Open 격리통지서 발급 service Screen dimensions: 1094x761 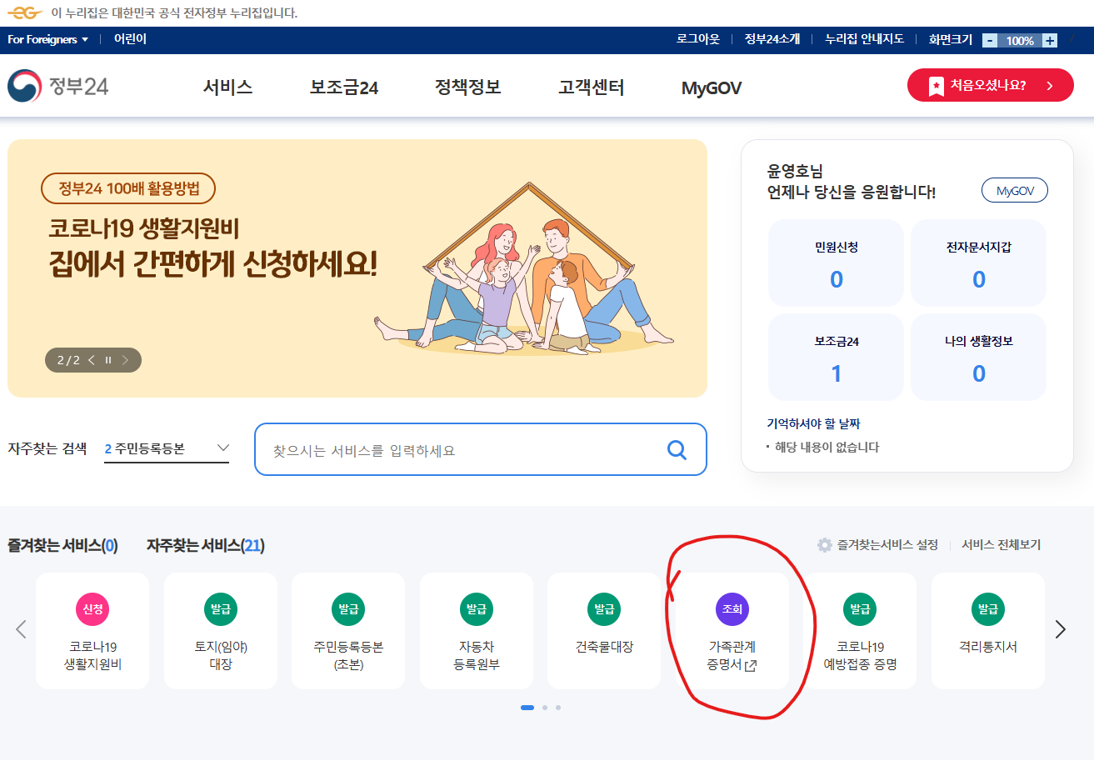pos(988,631)
